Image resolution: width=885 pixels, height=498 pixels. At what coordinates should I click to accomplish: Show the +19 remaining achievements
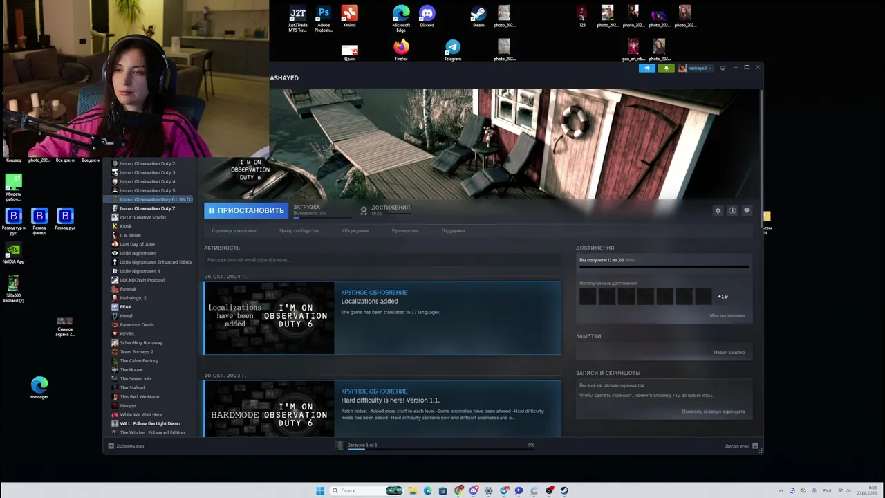click(723, 296)
